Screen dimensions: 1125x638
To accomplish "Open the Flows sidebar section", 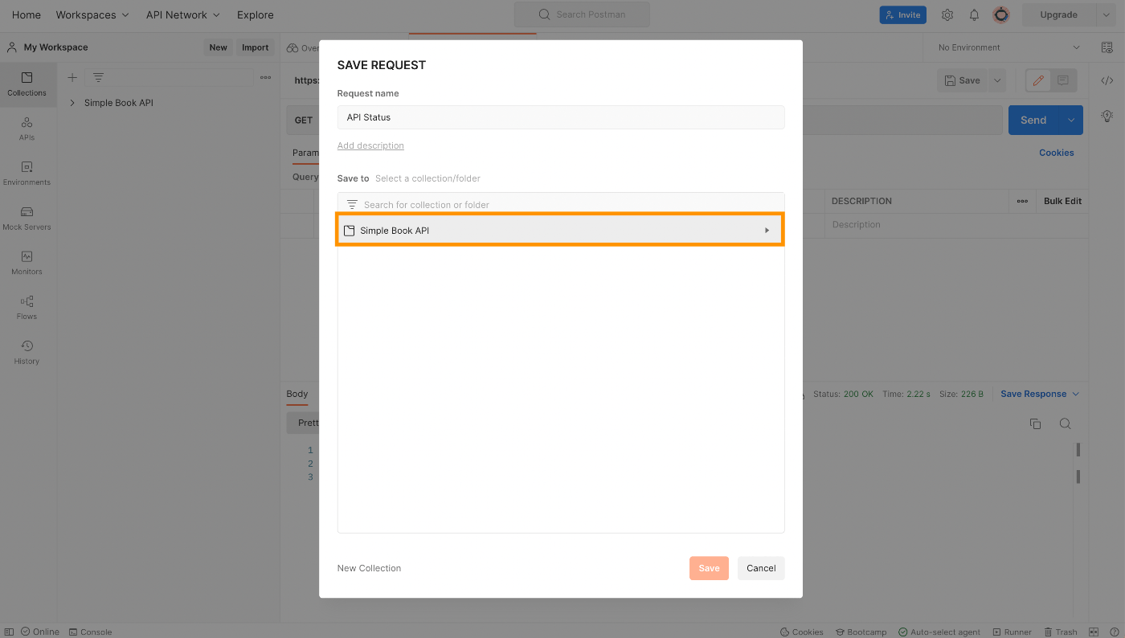I will pos(27,308).
